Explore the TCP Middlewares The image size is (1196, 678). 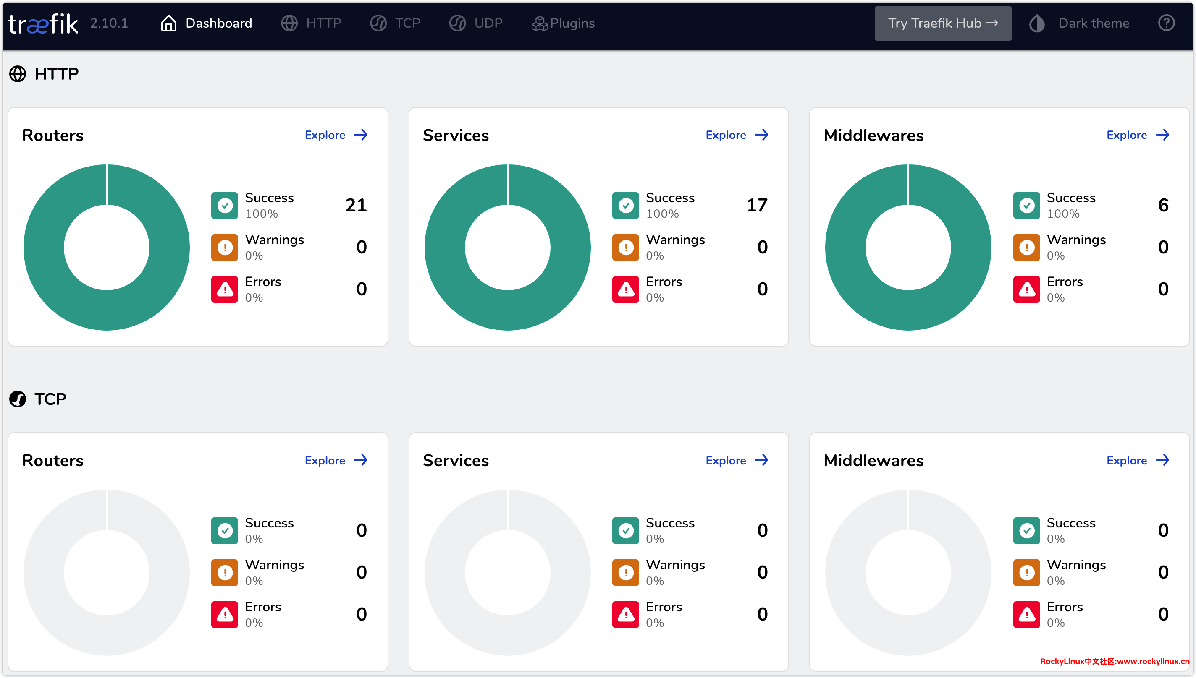(1138, 460)
